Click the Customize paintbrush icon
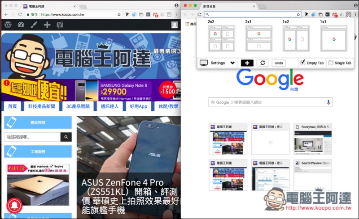359x219 pixels. [34, 25]
